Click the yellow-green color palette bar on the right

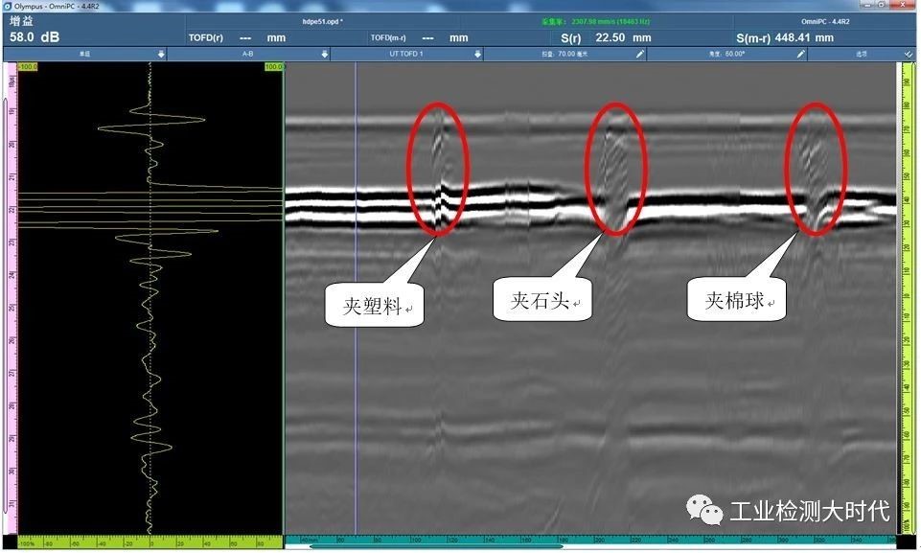click(x=907, y=298)
